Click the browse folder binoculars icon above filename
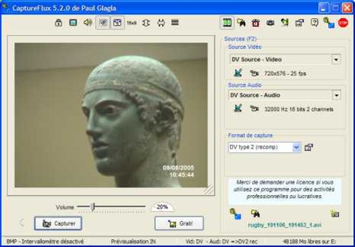The image size is (355, 247). click(x=255, y=214)
